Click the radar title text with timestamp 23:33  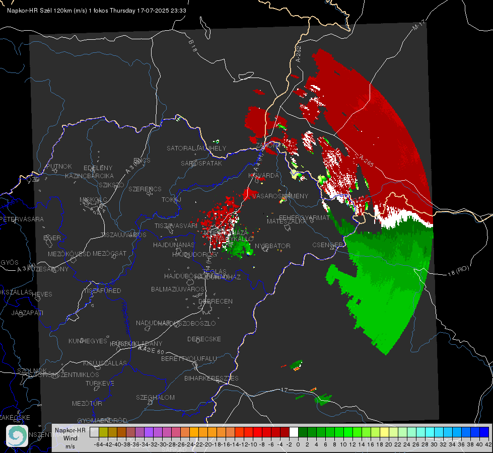[x=97, y=11]
